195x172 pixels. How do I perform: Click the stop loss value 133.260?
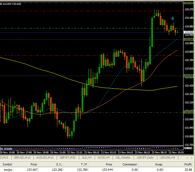click(x=57, y=170)
